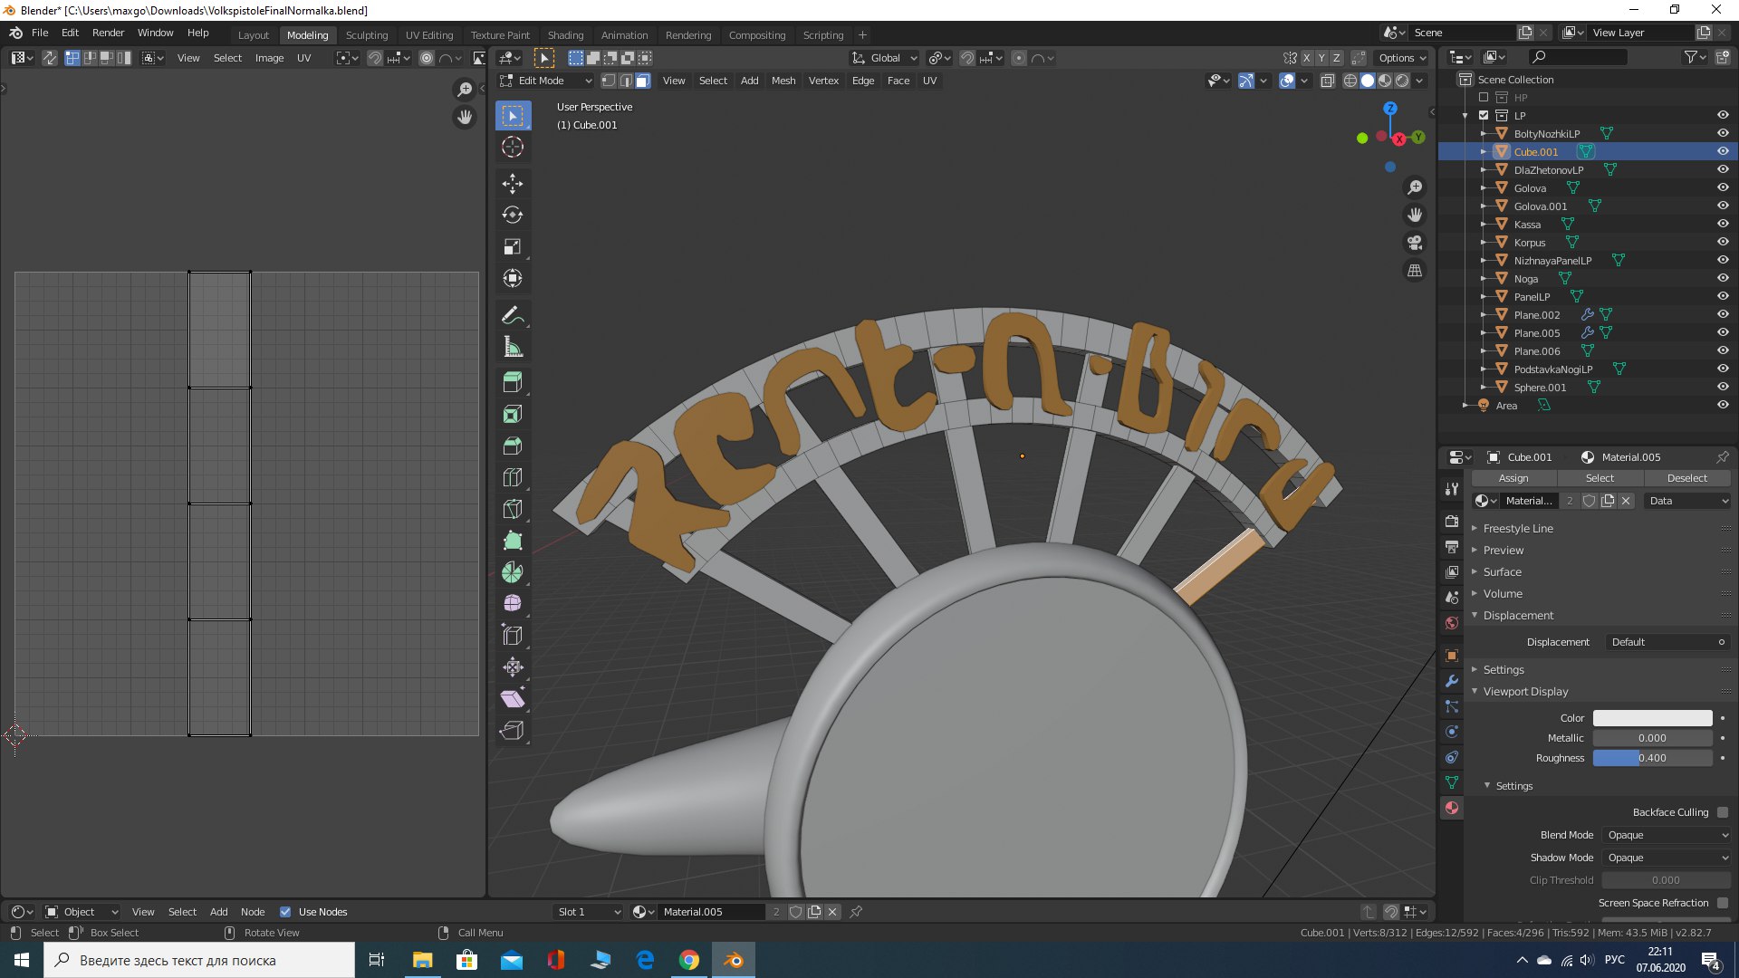Adjust the Roughness slider
This screenshot has width=1739, height=978.
point(1652,758)
